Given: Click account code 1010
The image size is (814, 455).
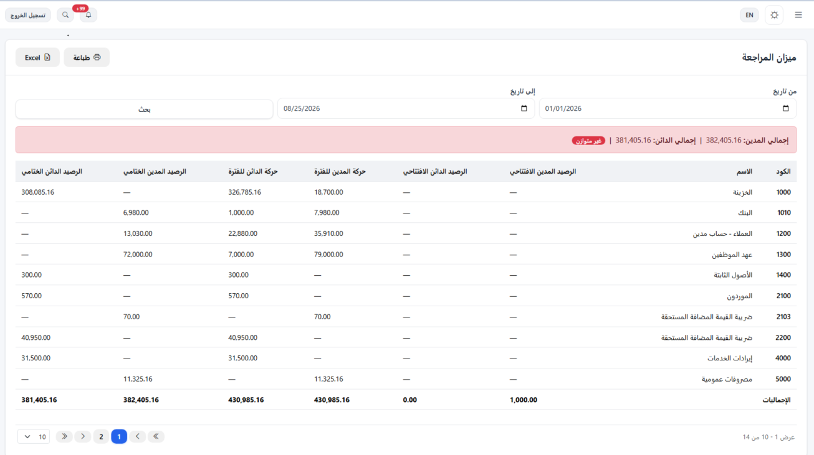Looking at the screenshot, I should tap(783, 213).
